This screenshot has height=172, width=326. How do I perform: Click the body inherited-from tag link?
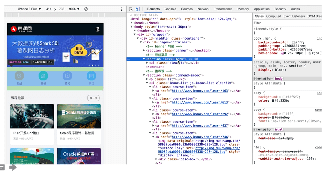[279, 79]
